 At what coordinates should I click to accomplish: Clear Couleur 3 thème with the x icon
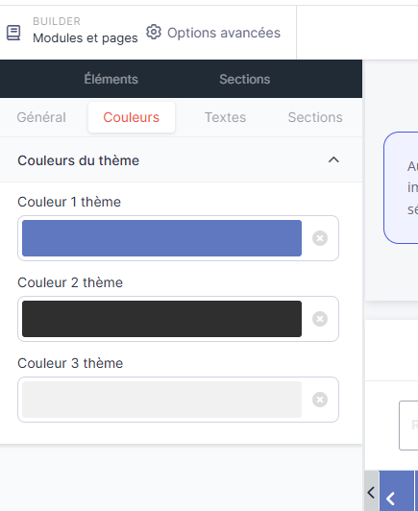point(320,400)
